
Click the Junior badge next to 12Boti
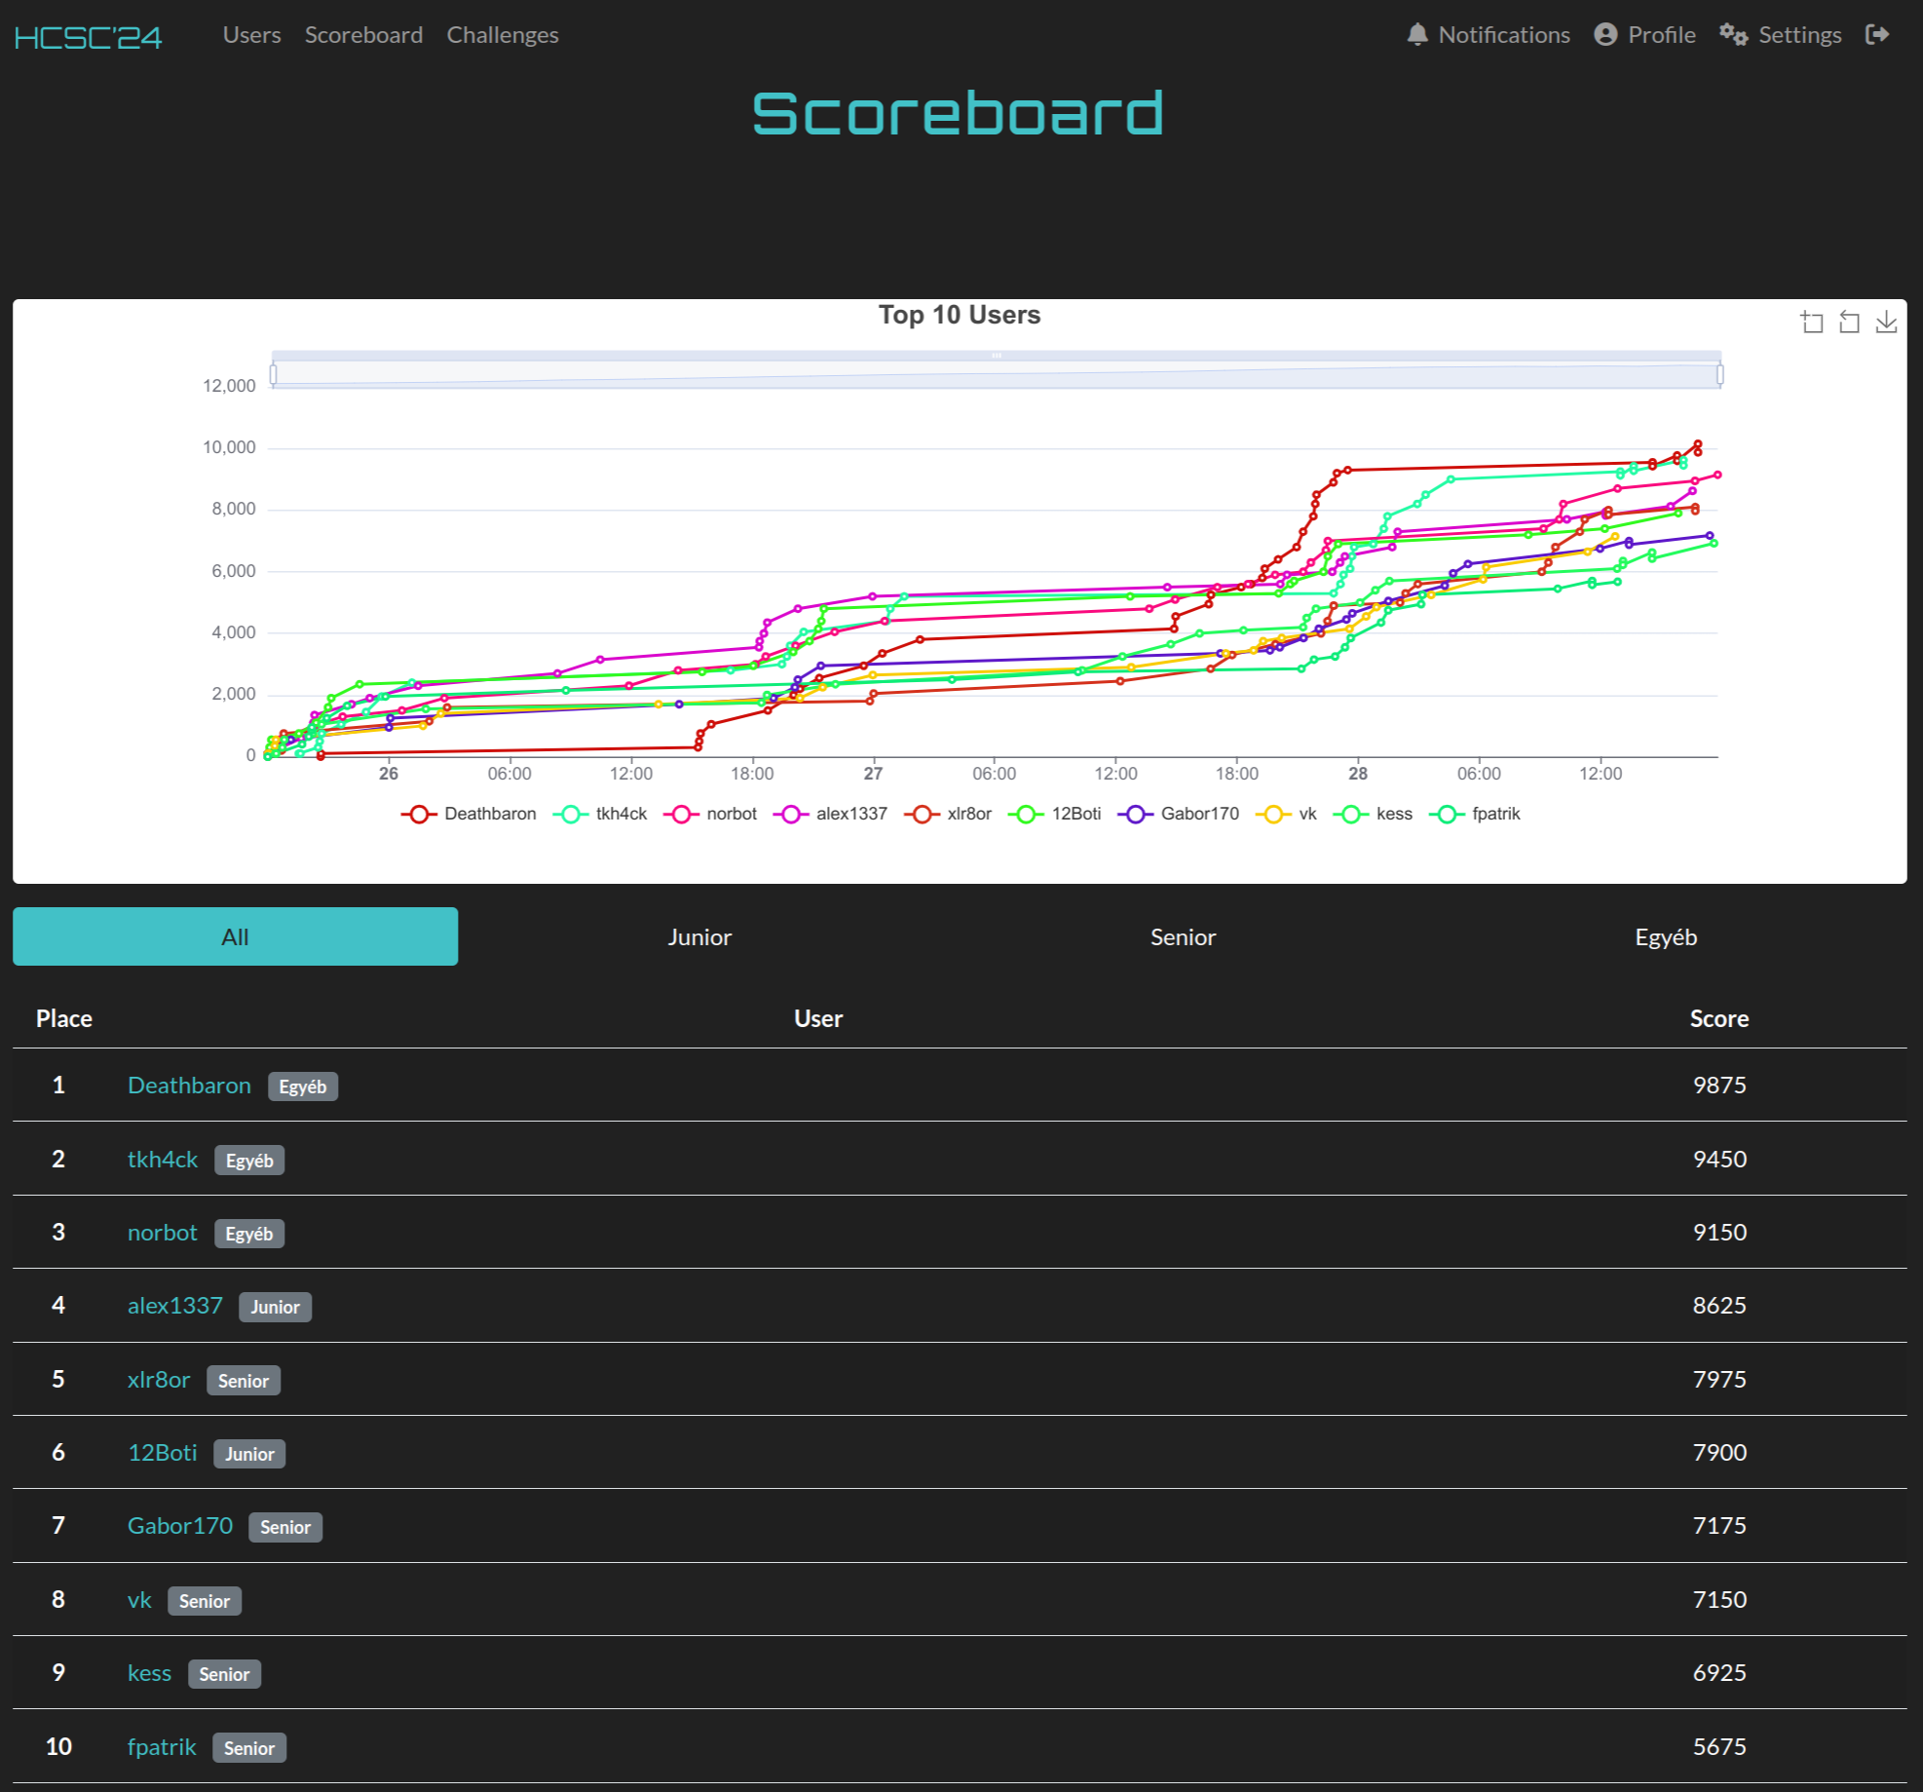[249, 1454]
